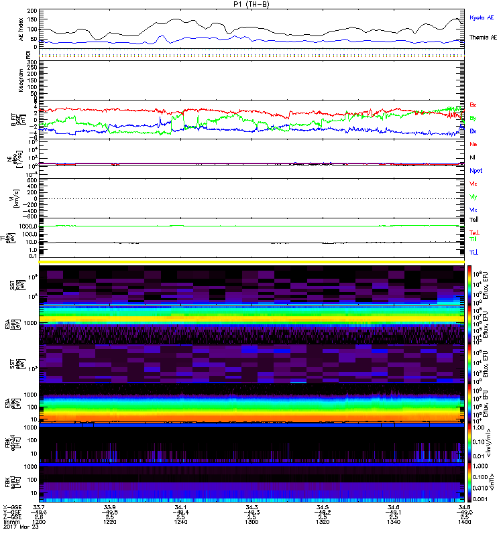Click the plot title P1 (TH-B)

(251, 4)
